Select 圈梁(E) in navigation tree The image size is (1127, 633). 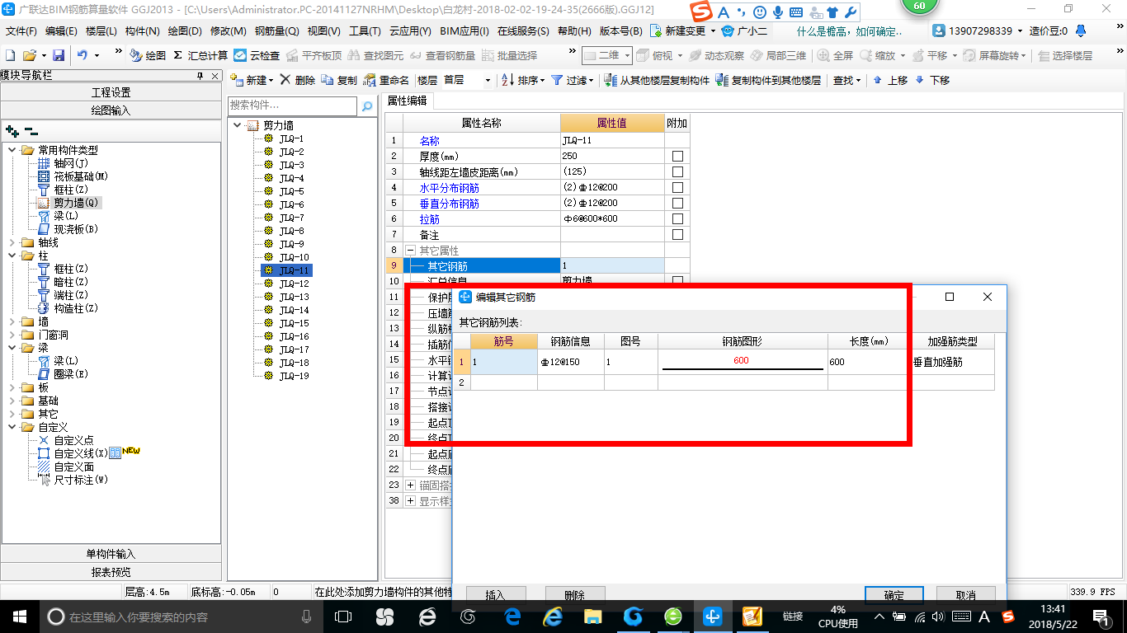pos(71,374)
